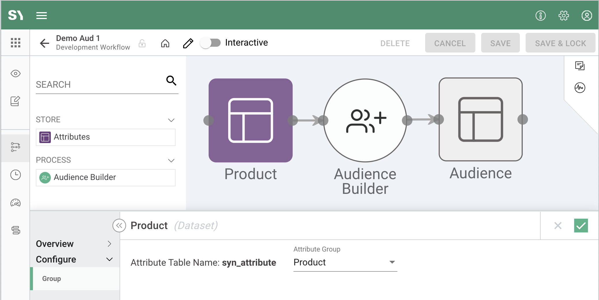Click the activity monitor icon on the right edge

[x=581, y=87]
